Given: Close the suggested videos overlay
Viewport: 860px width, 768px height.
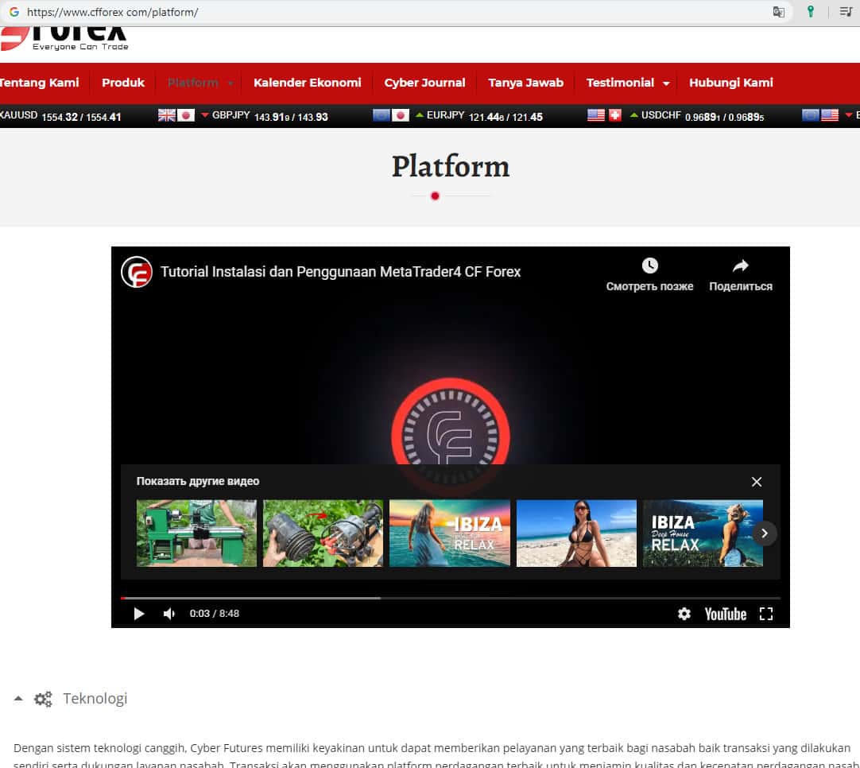Looking at the screenshot, I should (757, 482).
